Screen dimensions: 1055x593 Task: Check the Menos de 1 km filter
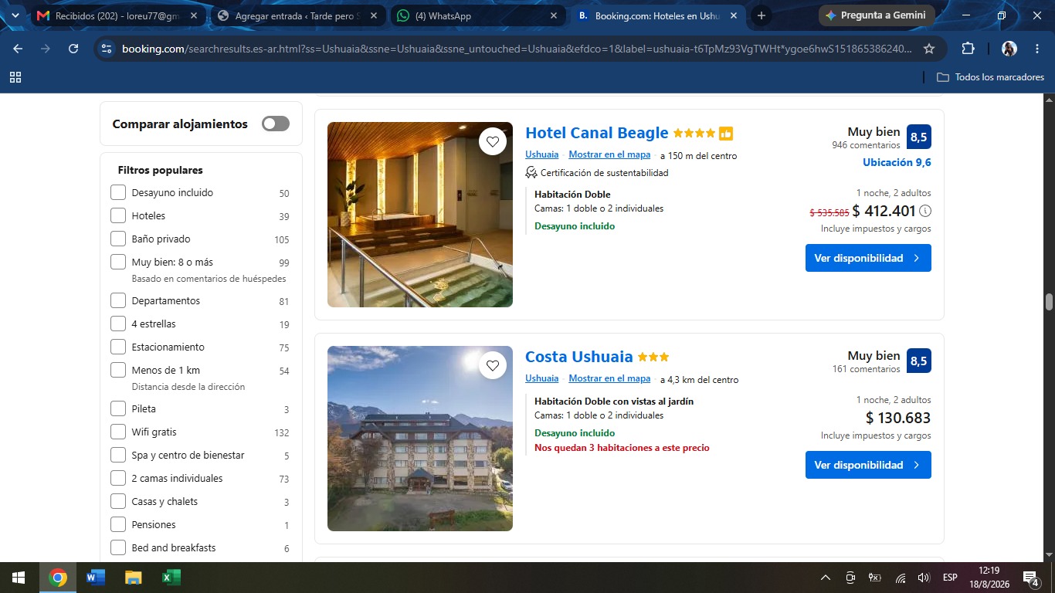pyautogui.click(x=118, y=370)
